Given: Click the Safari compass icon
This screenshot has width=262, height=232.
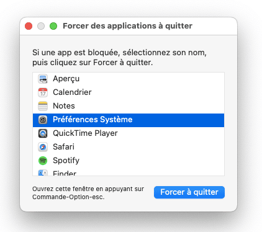Looking at the screenshot, I should 43,147.
